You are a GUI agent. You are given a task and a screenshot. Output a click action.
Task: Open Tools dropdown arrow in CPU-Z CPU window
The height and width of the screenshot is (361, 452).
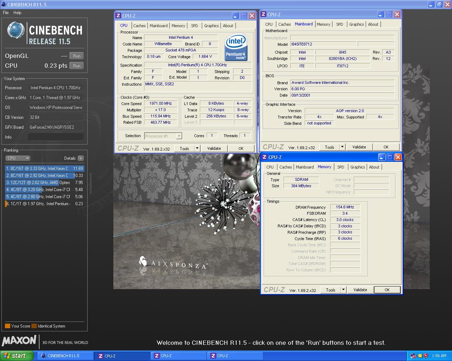click(197, 148)
